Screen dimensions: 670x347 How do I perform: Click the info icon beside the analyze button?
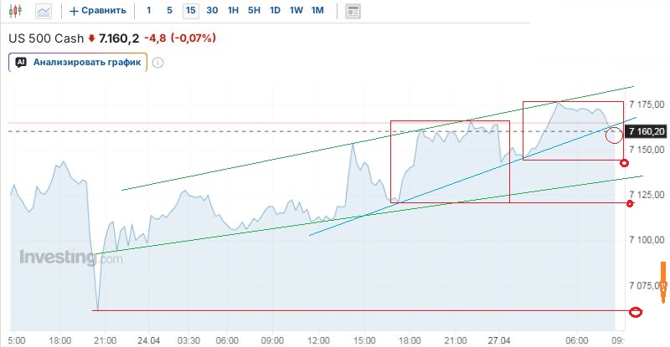click(157, 62)
